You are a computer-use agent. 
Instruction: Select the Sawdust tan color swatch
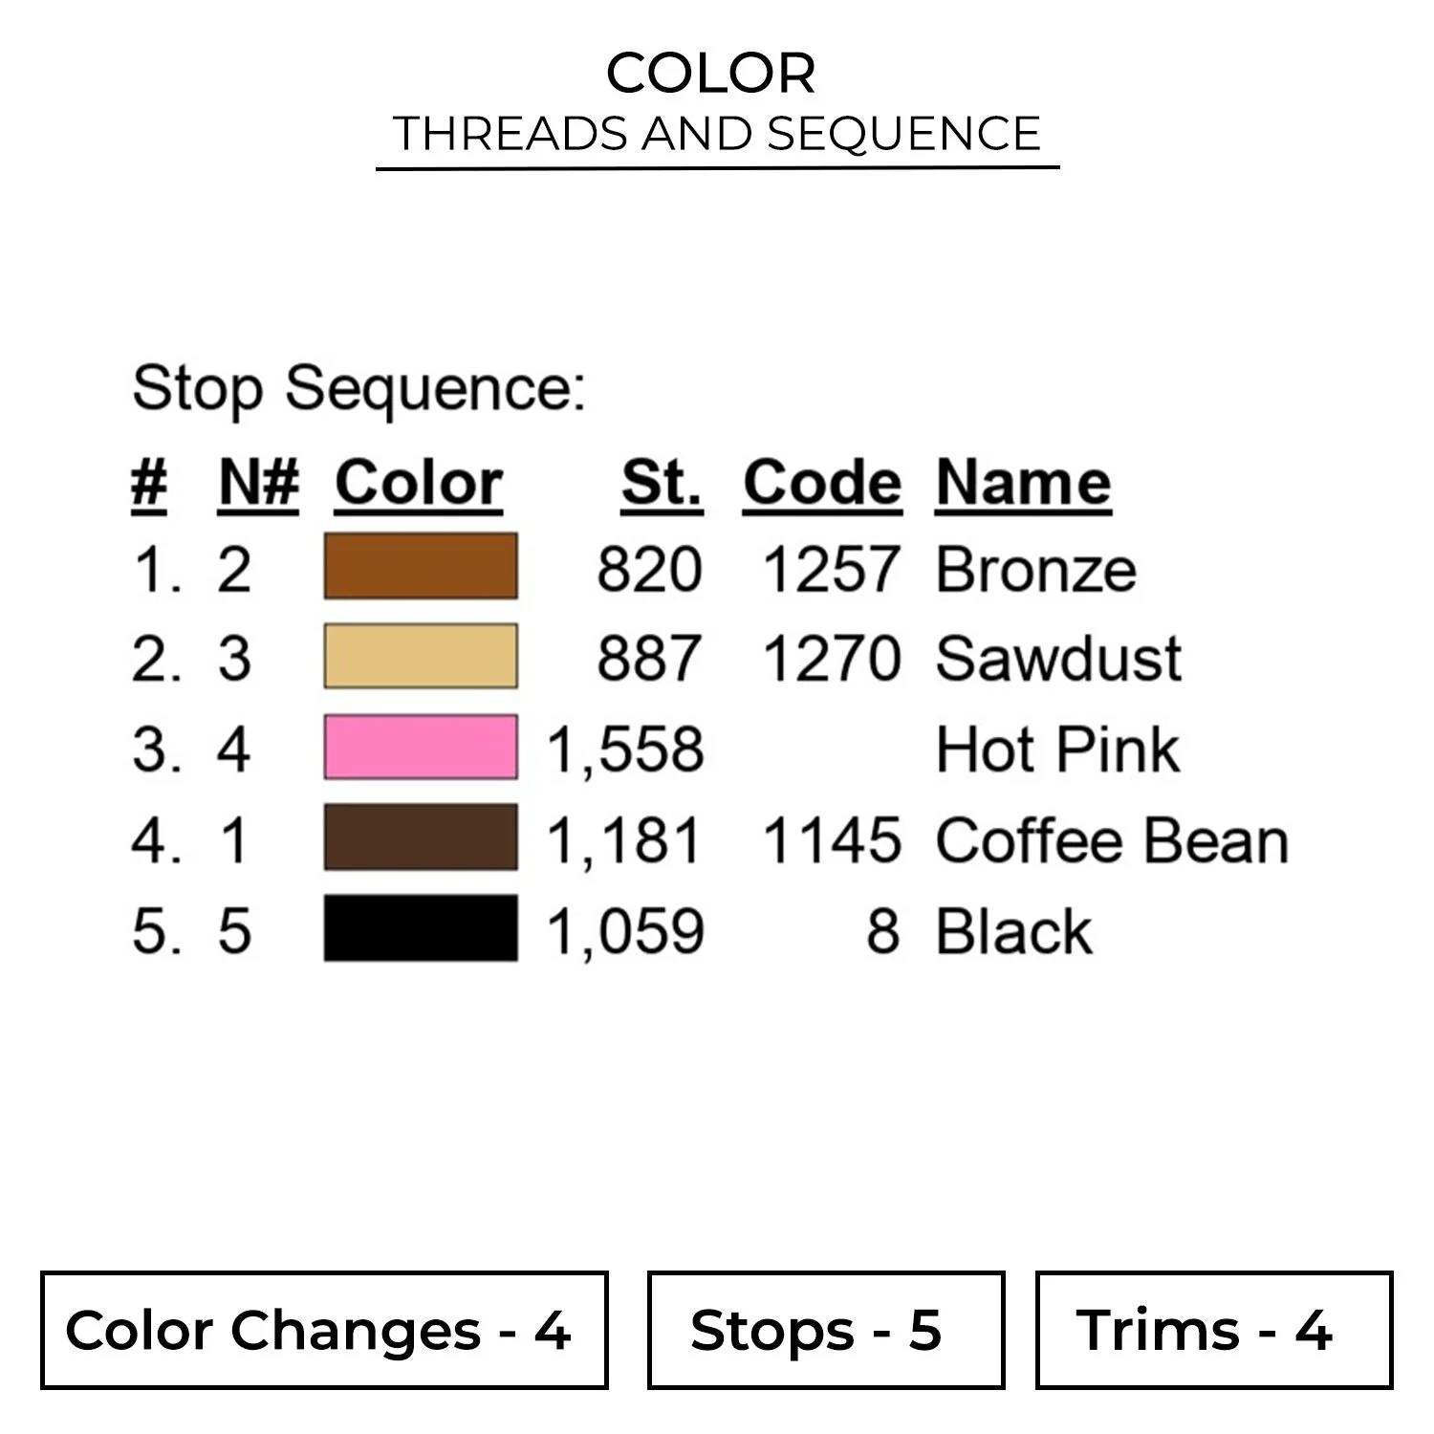click(421, 657)
